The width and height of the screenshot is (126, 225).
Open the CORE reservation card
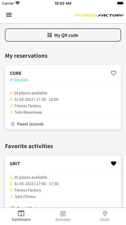pyautogui.click(x=63, y=97)
